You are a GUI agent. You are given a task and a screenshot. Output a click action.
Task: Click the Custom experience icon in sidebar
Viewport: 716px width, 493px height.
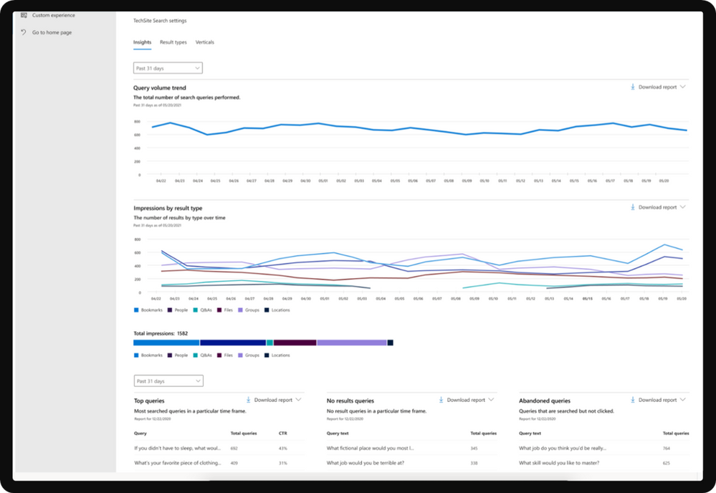pos(24,15)
